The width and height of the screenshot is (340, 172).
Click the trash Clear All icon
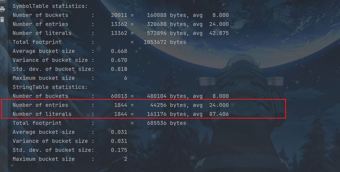click(x=2, y=19)
